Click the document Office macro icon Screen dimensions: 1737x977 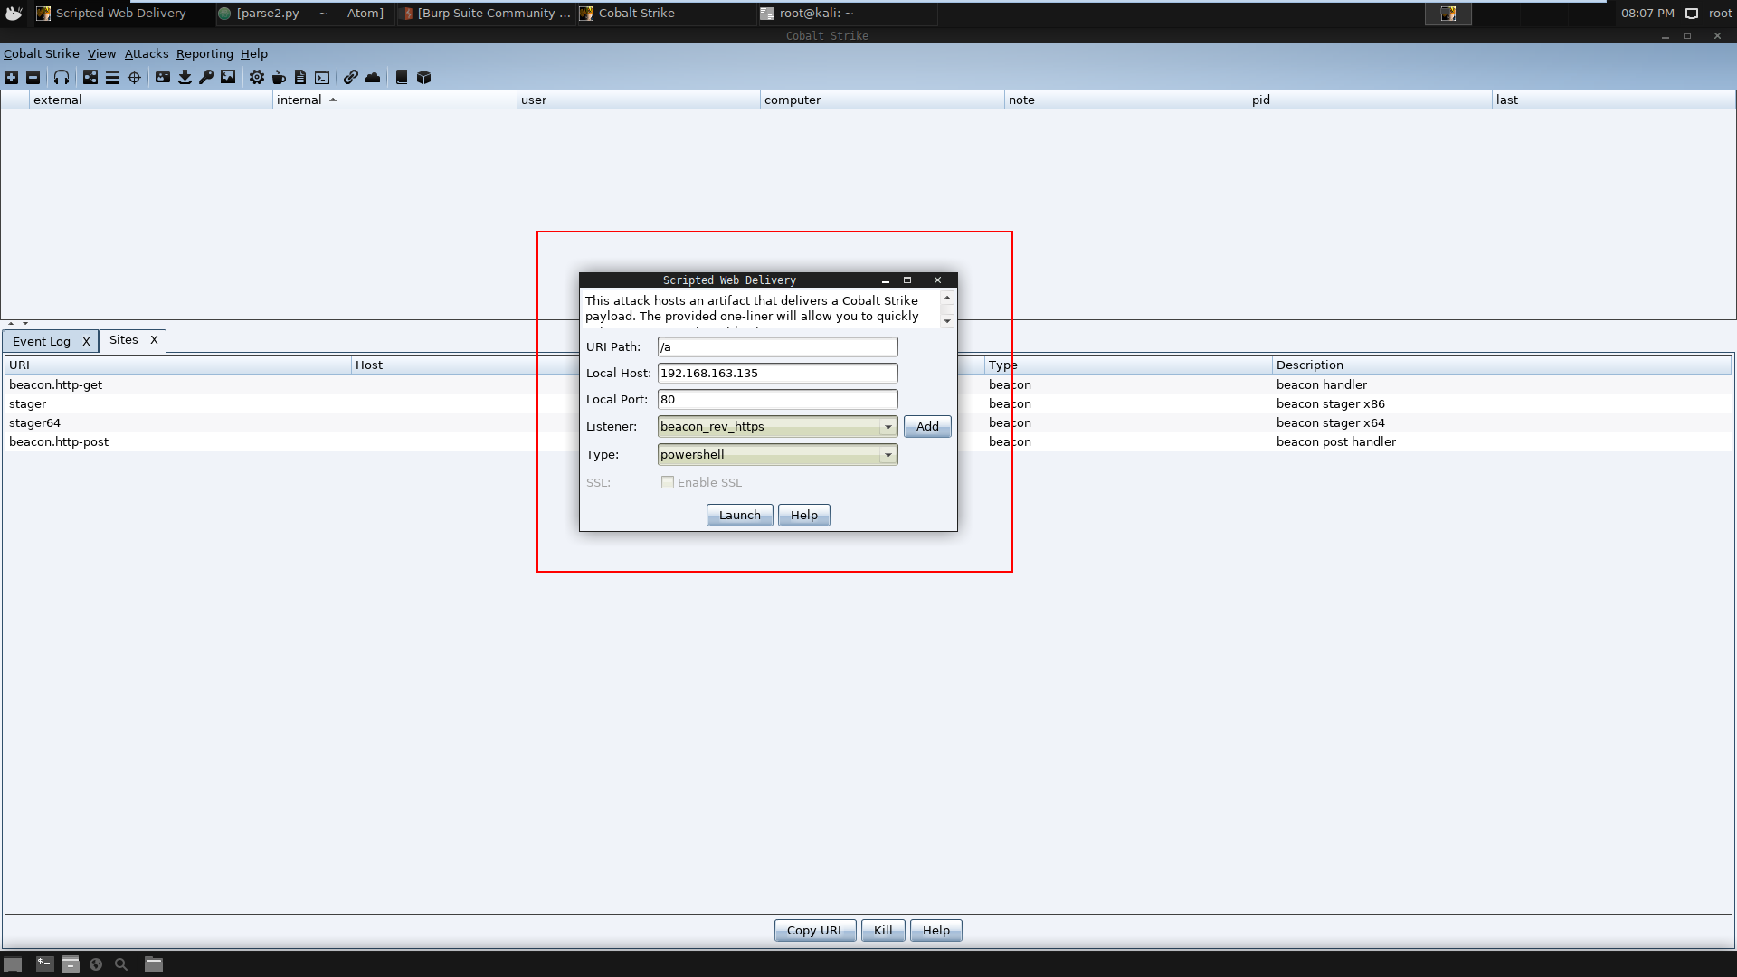point(300,78)
